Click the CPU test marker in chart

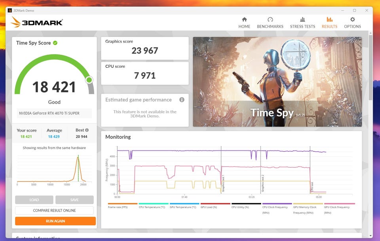[312, 187]
